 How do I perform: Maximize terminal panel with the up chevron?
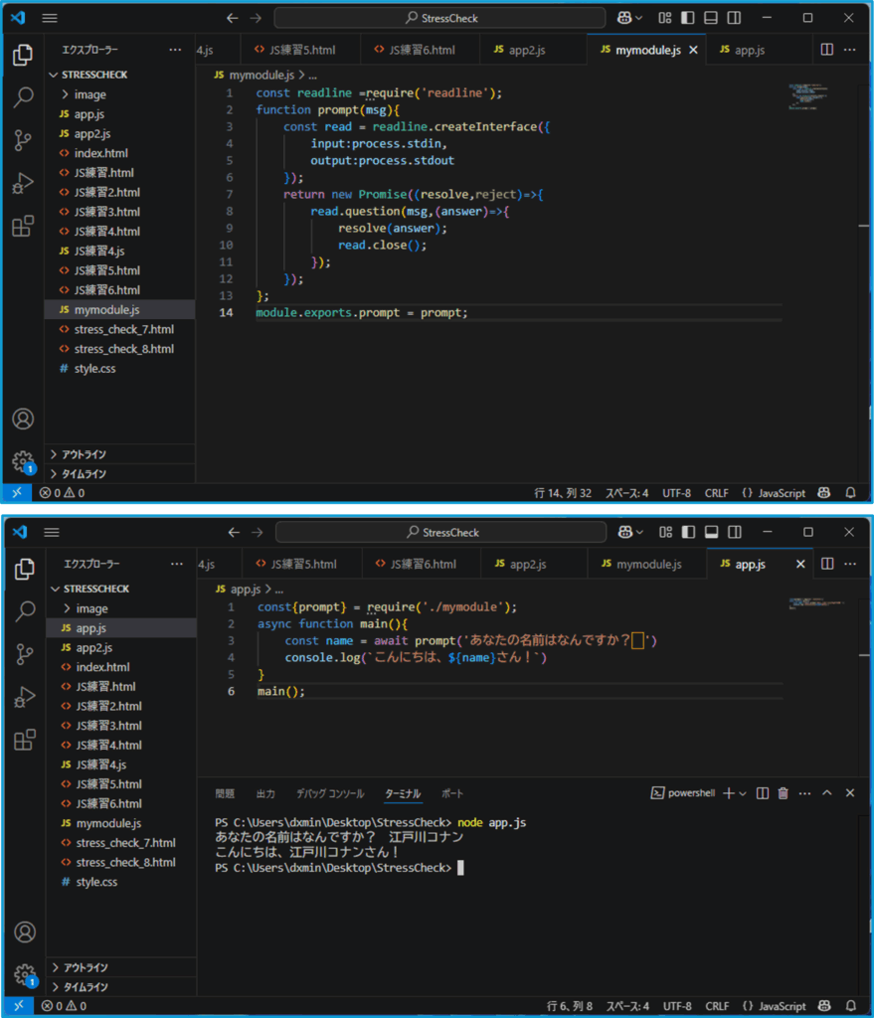(x=827, y=793)
